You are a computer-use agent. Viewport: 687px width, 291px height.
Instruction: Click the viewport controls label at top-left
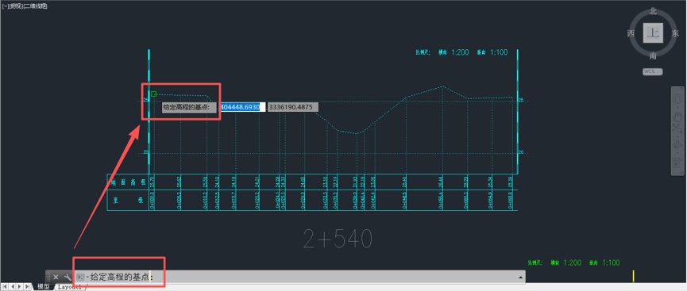(x=25, y=6)
